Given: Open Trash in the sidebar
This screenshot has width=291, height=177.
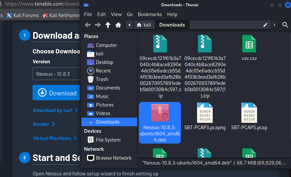Looking at the screenshot, I should pos(109,79).
